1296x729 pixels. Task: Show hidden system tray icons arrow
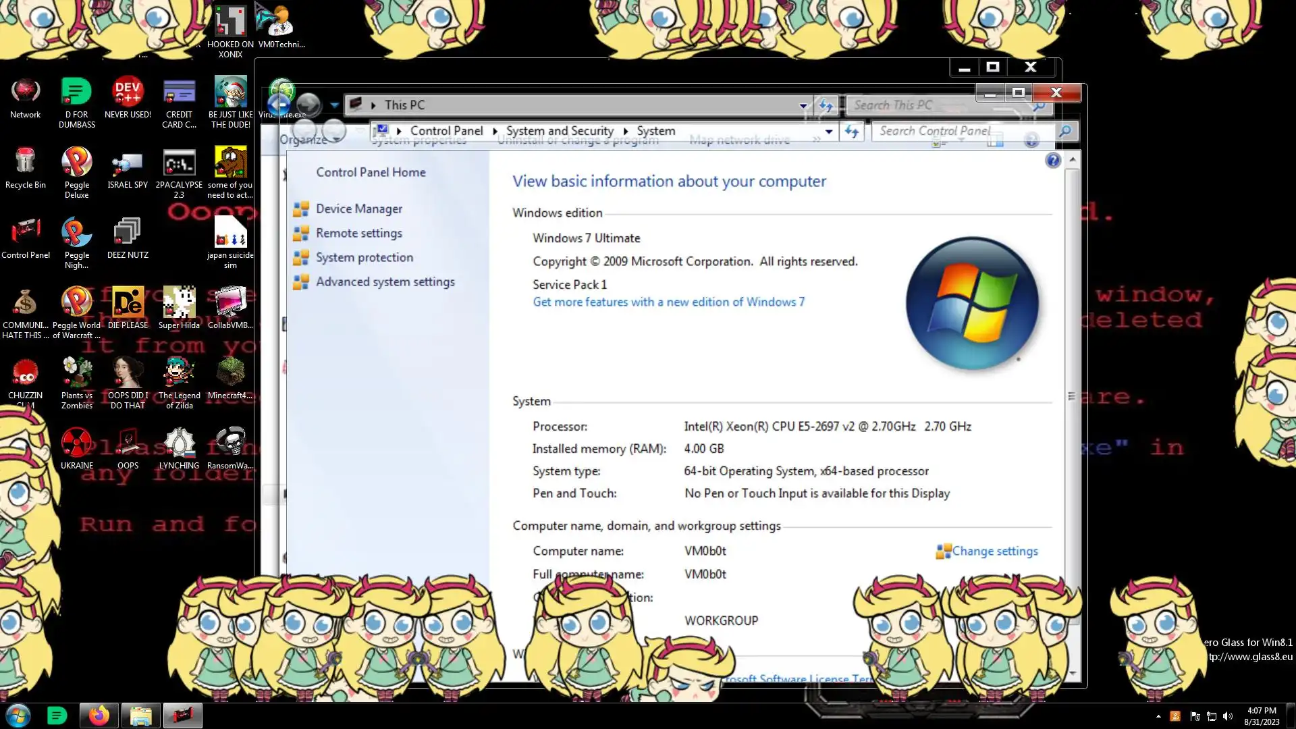pyautogui.click(x=1158, y=716)
